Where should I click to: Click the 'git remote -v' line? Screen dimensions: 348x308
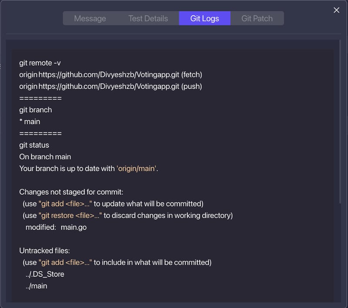click(40, 63)
